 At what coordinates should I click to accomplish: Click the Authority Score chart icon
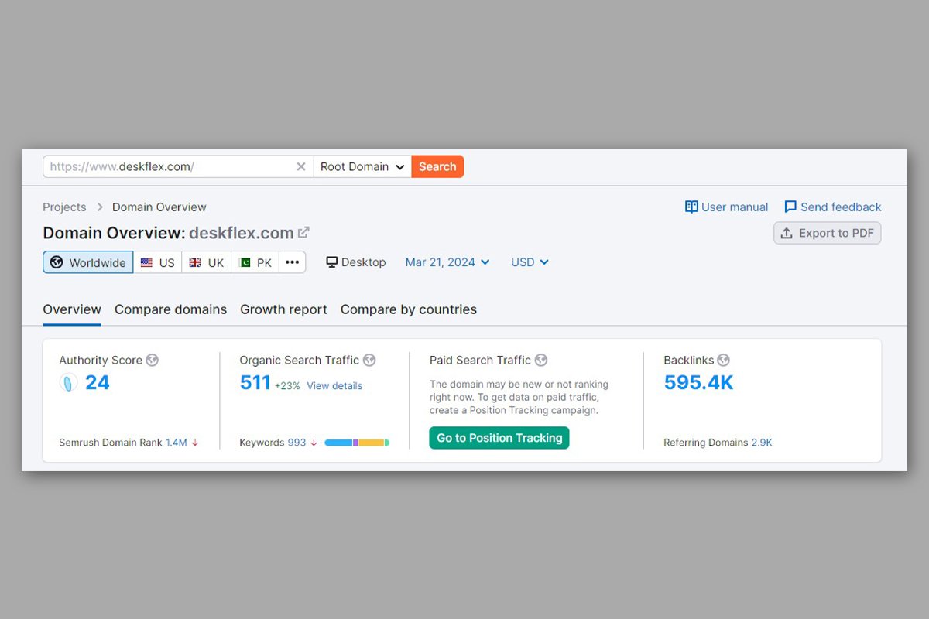coord(69,382)
